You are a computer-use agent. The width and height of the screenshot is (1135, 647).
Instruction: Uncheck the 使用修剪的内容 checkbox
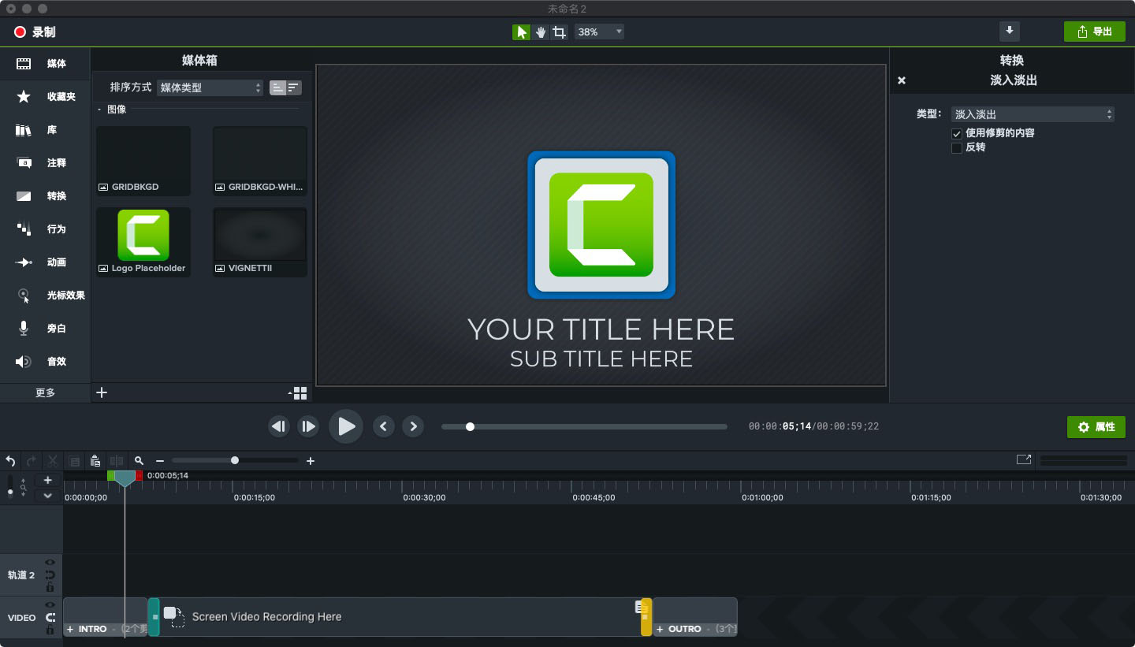click(957, 133)
